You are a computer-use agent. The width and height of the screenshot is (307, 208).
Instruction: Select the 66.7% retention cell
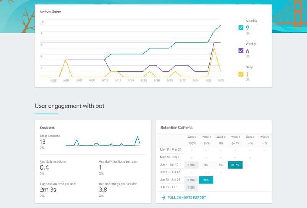[x=235, y=165]
